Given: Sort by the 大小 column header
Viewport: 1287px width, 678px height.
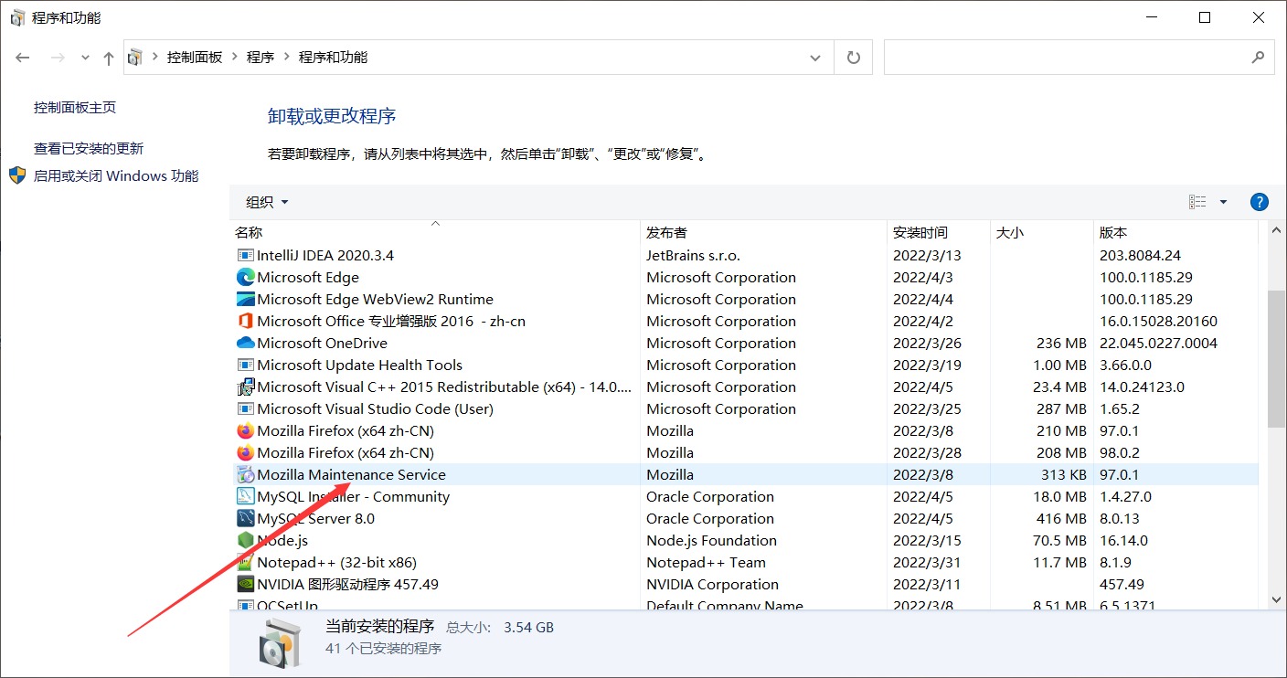Looking at the screenshot, I should [x=1042, y=233].
